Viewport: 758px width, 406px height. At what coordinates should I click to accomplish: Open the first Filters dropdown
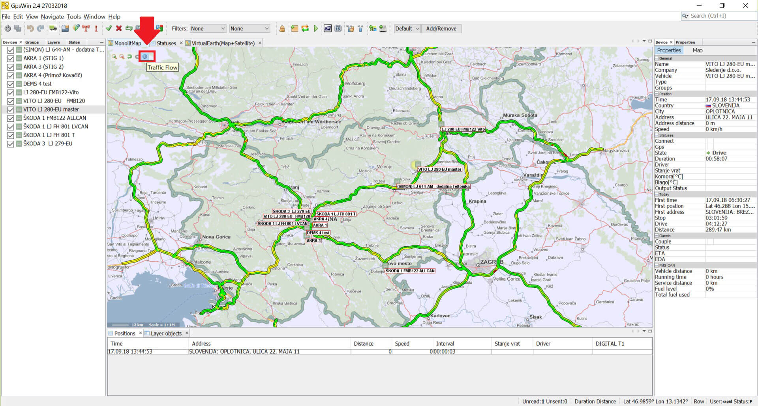point(208,28)
